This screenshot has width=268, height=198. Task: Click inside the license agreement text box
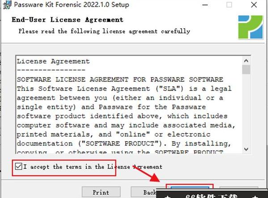pyautogui.click(x=129, y=104)
